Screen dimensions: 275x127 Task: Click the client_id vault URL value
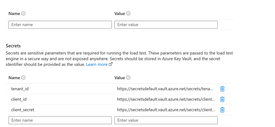[x=166, y=99]
